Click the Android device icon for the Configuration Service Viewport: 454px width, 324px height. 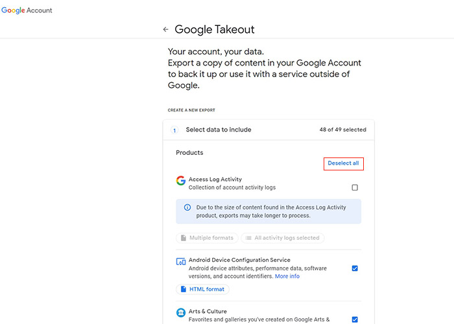click(181, 262)
